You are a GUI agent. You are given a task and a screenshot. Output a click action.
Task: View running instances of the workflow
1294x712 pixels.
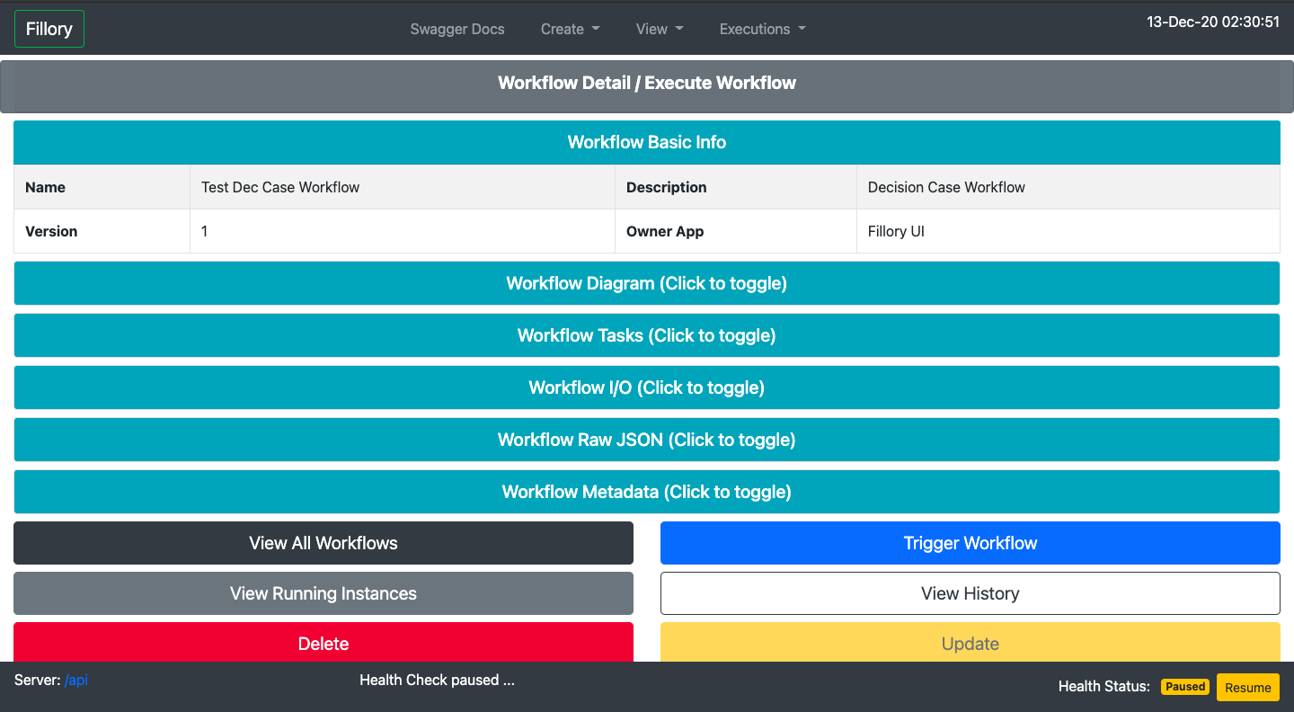click(x=323, y=593)
